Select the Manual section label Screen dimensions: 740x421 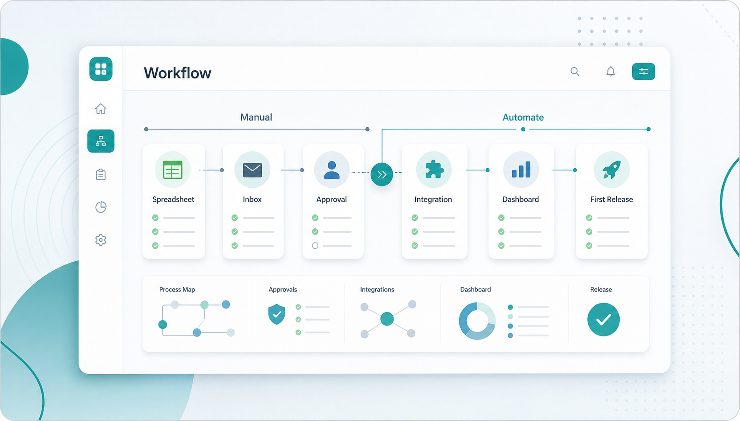tap(256, 117)
